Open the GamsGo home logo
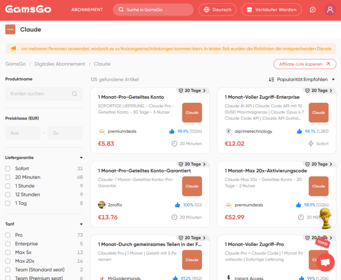The image size is (341, 280). tap(28, 9)
